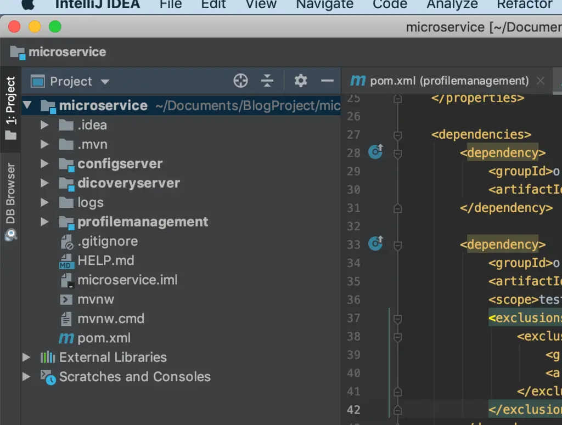Click the Project view window icon
Viewport: 562px width, 425px height.
pyautogui.click(x=38, y=82)
